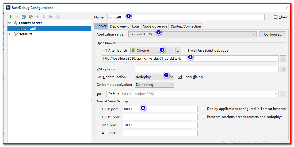Image resolution: width=294 pixels, height=147 pixels.
Task: Collapse the Tomcat Server tree node
Action: [x=9, y=23]
